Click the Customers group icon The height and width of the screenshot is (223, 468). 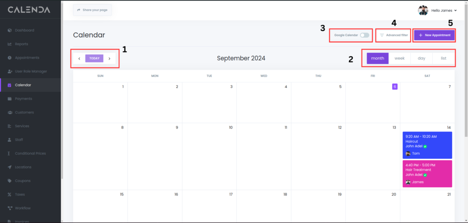click(x=10, y=112)
